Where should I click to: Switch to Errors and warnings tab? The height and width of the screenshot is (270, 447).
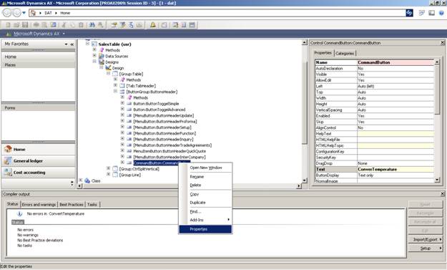[x=39, y=204]
